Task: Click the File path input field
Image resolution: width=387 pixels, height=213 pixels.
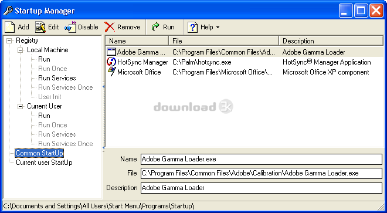Action: click(x=262, y=173)
